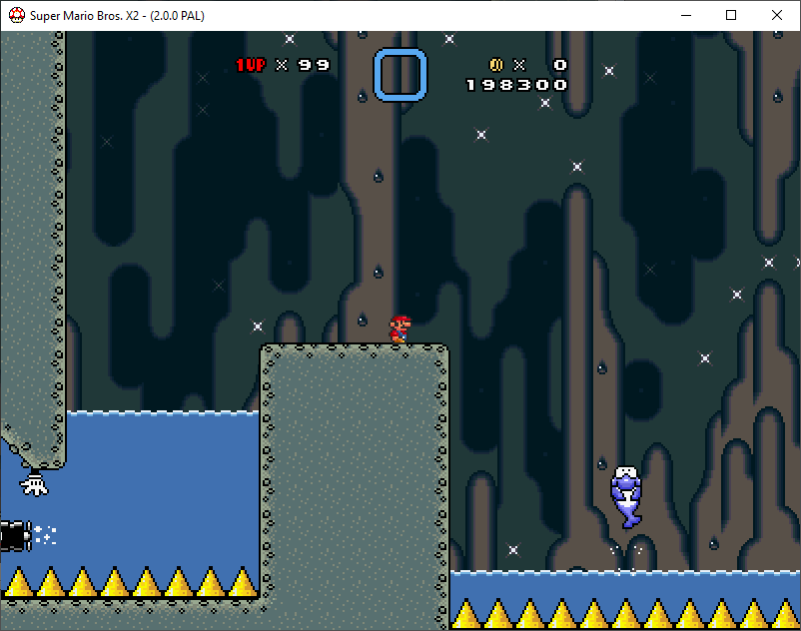Close the Super Mario Bros. X2 window
This screenshot has width=801, height=631.
[x=776, y=15]
